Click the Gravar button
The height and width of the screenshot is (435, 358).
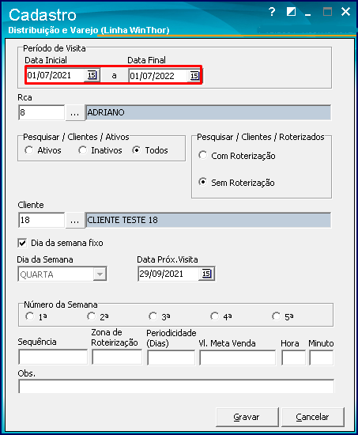pos(247,417)
